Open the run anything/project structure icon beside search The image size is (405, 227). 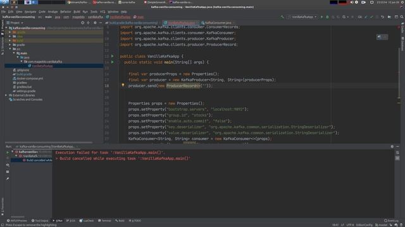click(396, 17)
